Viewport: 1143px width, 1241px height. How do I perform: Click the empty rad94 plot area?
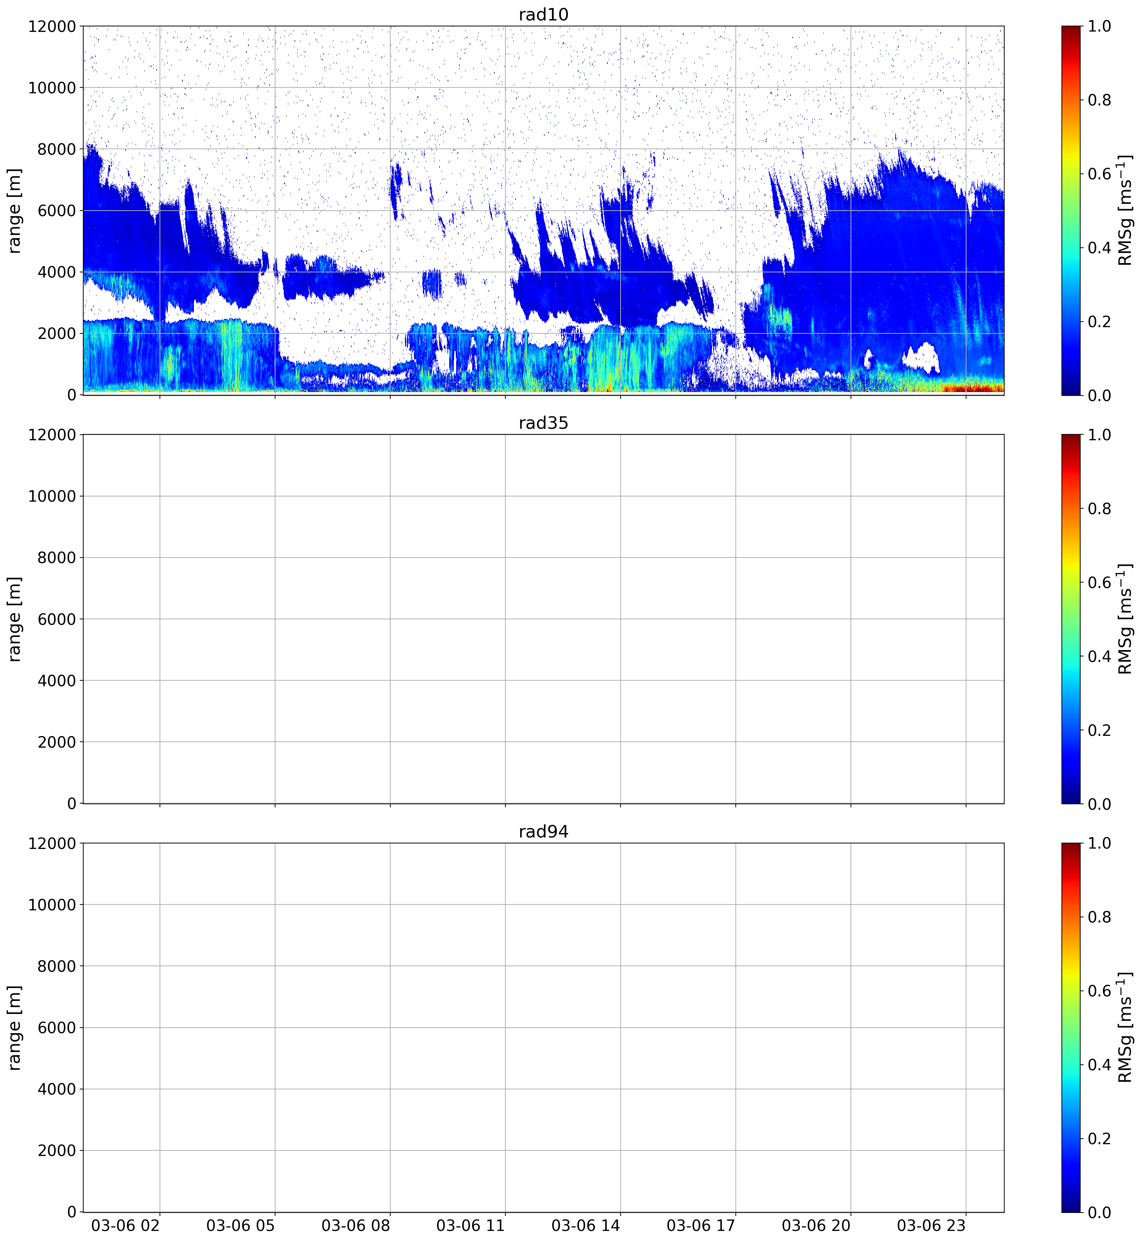543,1027
